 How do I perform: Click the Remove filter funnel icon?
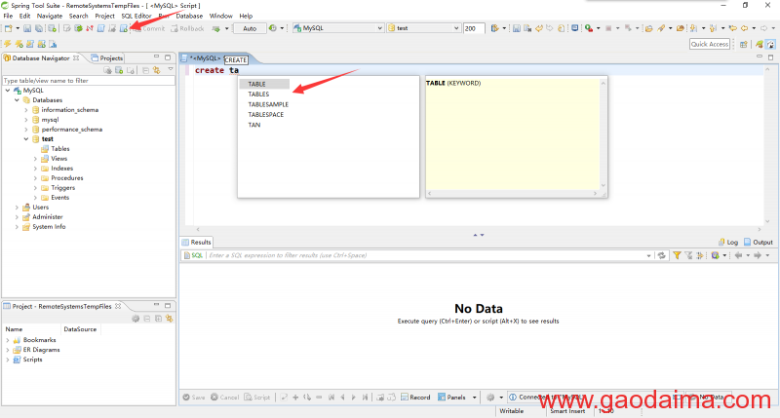pyautogui.click(x=688, y=255)
